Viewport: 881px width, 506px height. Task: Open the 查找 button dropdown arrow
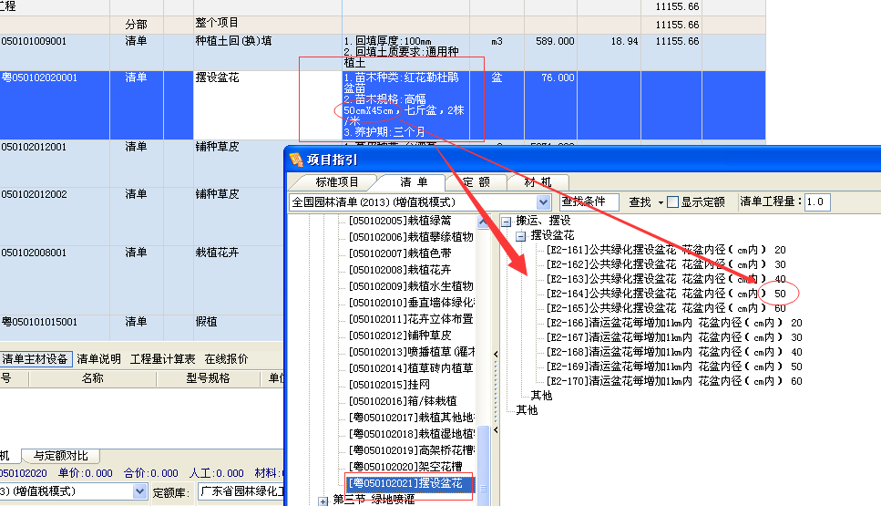(x=661, y=202)
